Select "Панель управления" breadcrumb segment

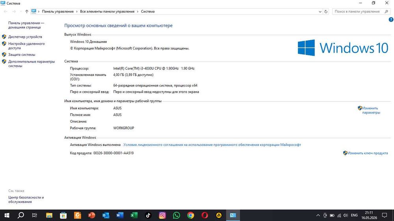(58, 11)
